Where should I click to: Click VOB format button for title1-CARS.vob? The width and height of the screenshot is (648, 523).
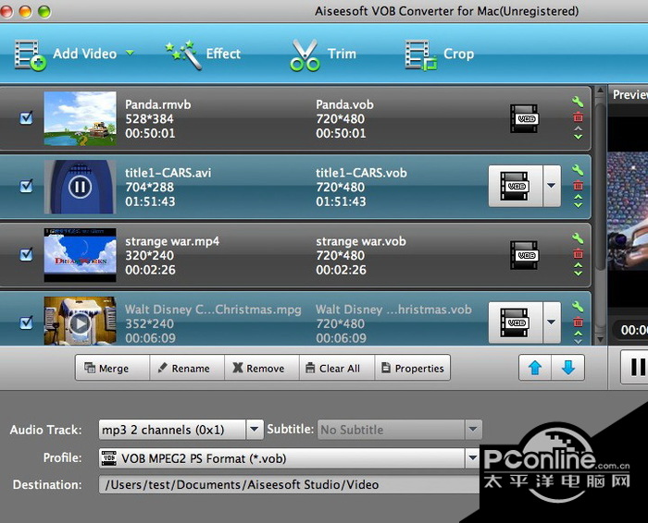pyautogui.click(x=515, y=186)
